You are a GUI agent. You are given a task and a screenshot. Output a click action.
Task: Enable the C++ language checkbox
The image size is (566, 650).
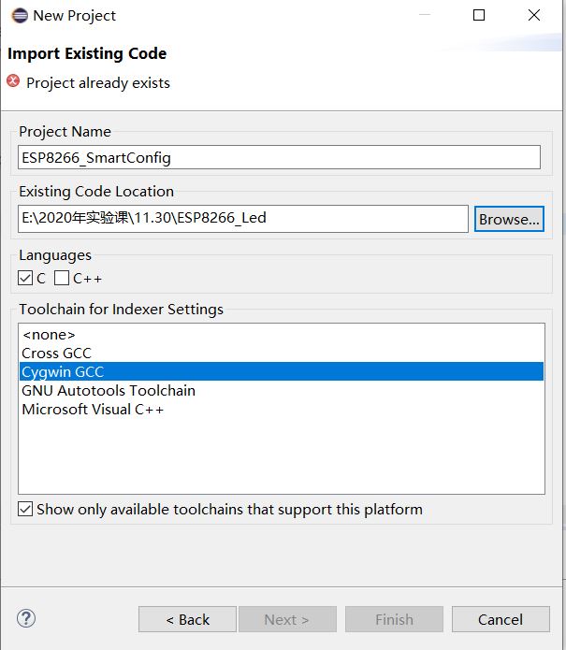click(x=62, y=278)
